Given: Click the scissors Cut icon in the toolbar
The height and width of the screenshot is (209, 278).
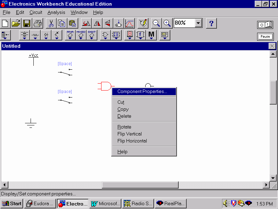Looking at the screenshot, I should tap(51, 23).
